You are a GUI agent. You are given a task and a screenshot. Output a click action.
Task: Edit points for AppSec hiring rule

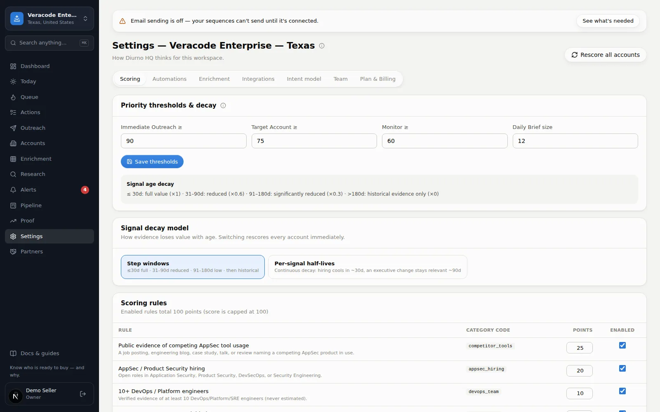[580, 371]
